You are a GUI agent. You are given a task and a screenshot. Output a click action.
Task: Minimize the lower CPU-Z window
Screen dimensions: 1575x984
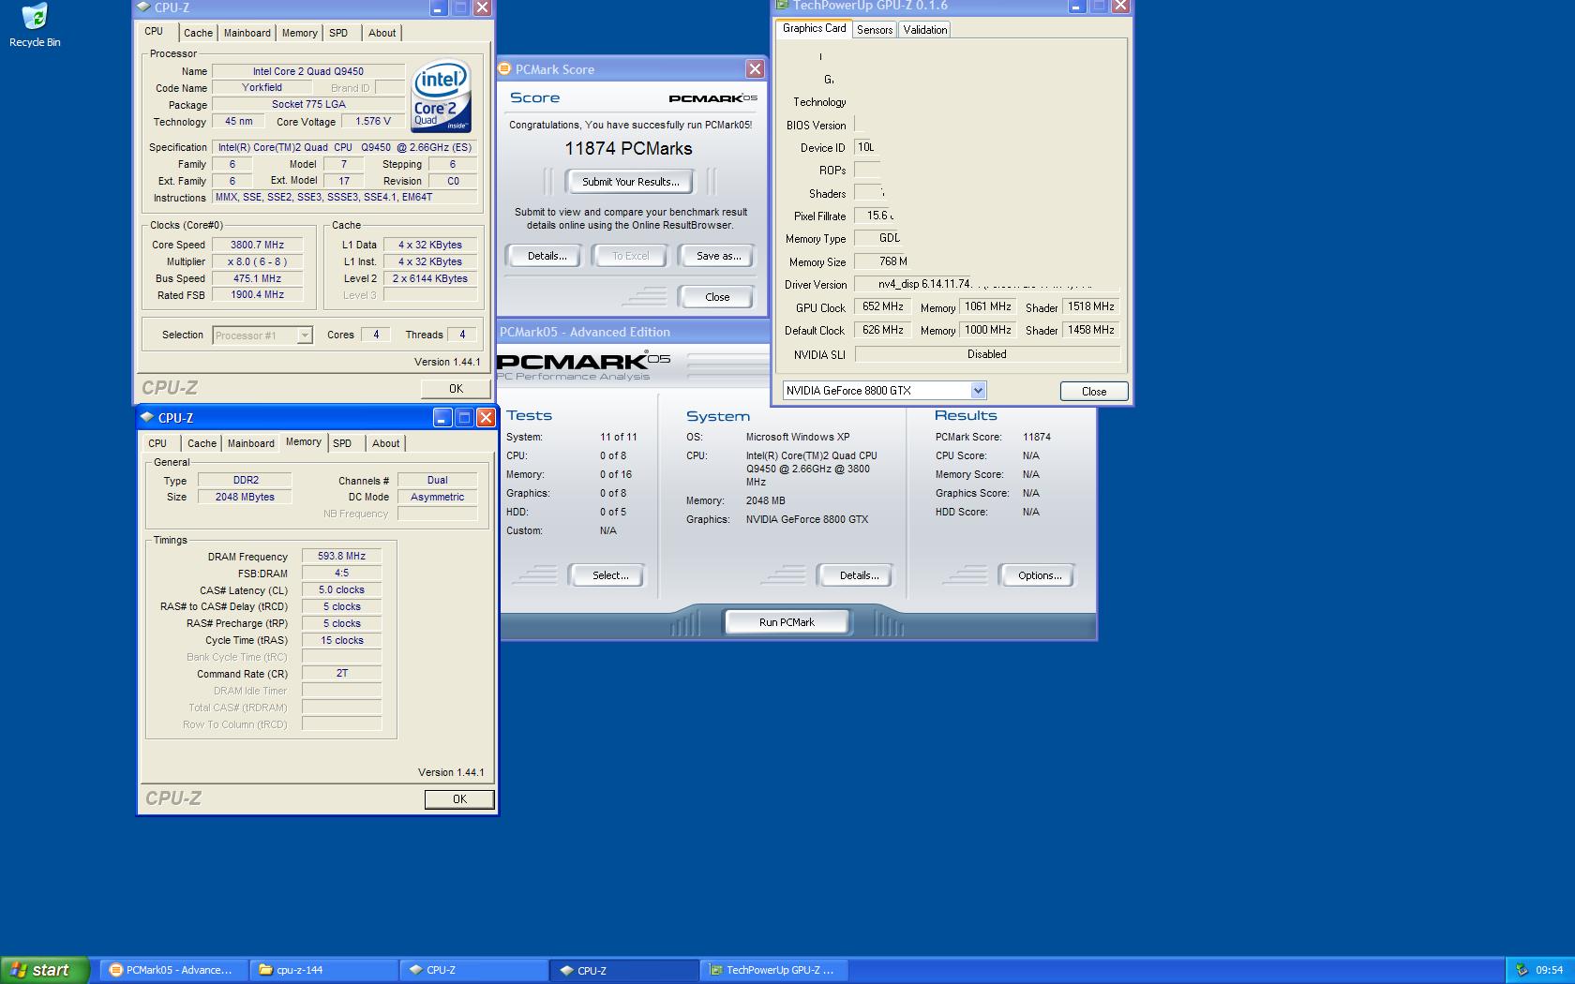[x=442, y=417]
